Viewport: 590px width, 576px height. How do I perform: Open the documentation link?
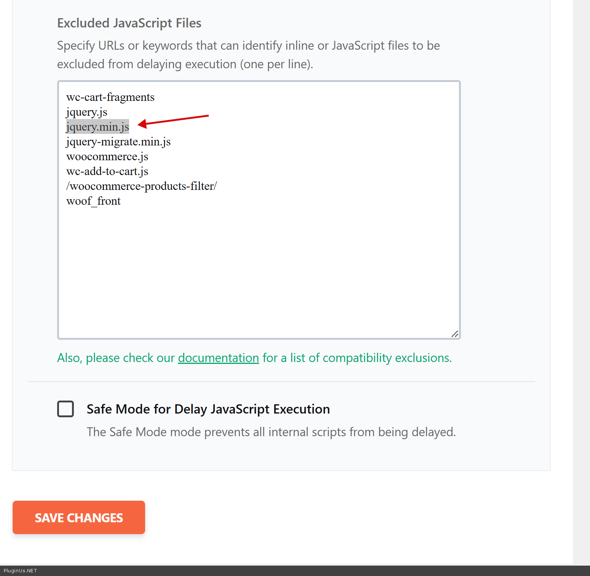tap(218, 358)
